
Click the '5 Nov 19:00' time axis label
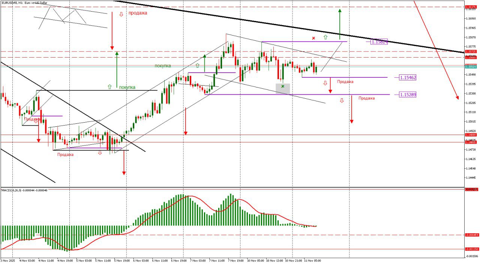[122, 261]
